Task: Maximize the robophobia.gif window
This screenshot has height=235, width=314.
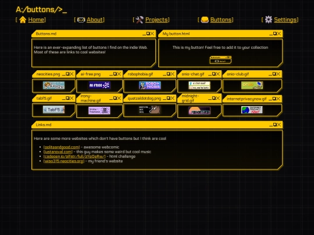Action: click(169, 74)
